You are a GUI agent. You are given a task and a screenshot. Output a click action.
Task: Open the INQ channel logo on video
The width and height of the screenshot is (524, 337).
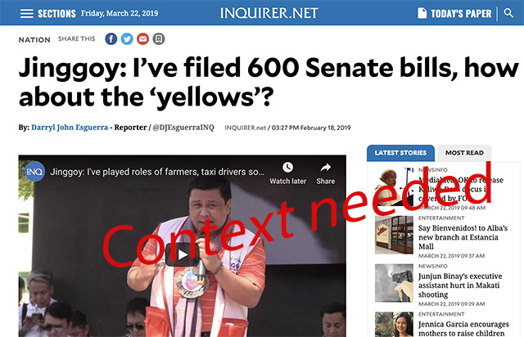34,171
